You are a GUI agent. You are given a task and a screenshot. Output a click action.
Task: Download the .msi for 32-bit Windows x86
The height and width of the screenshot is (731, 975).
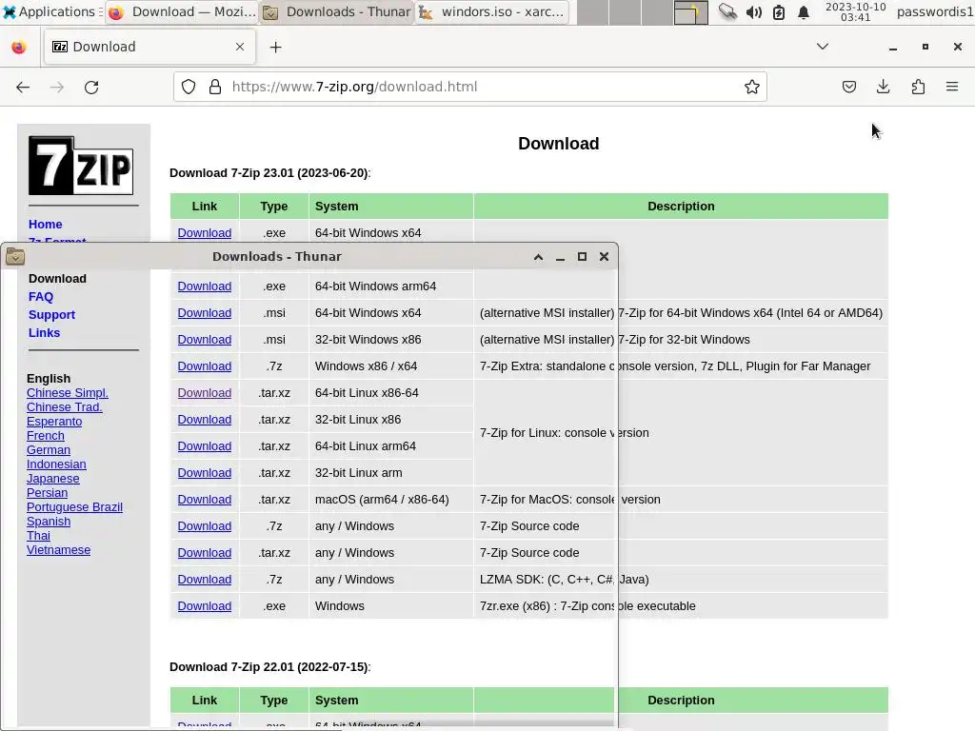(x=205, y=340)
